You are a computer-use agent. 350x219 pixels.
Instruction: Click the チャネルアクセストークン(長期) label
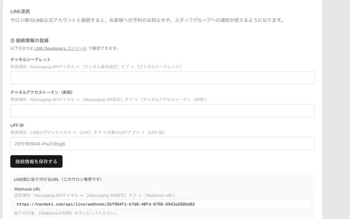(x=41, y=92)
